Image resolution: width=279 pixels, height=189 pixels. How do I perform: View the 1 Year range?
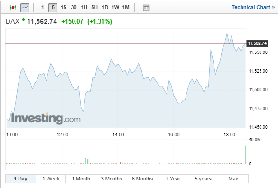[x=173, y=179]
